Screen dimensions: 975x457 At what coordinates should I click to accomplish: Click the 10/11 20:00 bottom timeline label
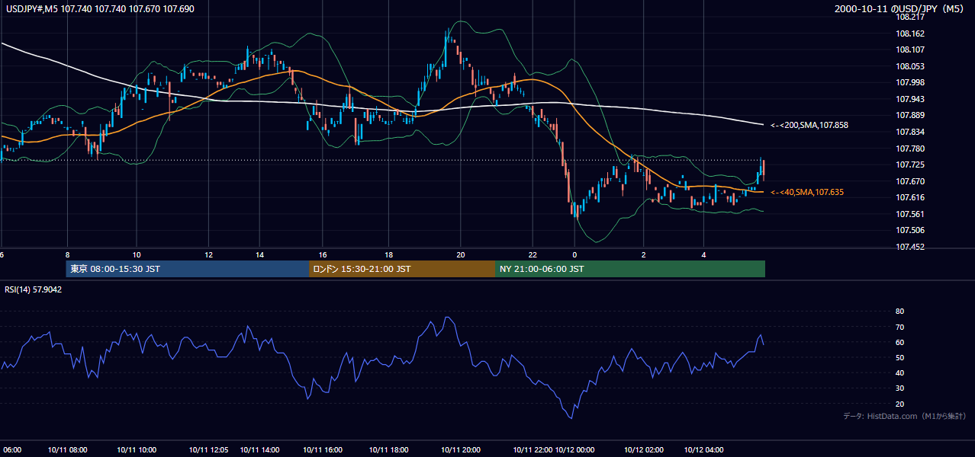(x=461, y=449)
